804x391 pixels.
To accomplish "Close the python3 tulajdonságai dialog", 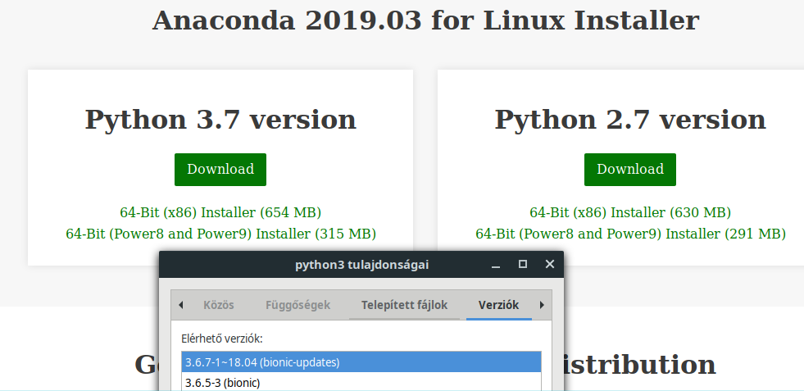I will pos(550,265).
